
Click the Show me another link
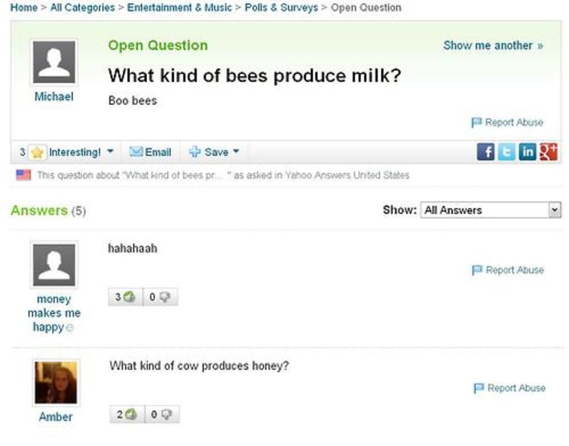(493, 46)
